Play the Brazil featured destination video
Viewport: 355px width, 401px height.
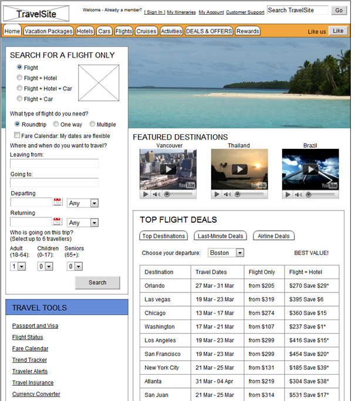pos(310,169)
